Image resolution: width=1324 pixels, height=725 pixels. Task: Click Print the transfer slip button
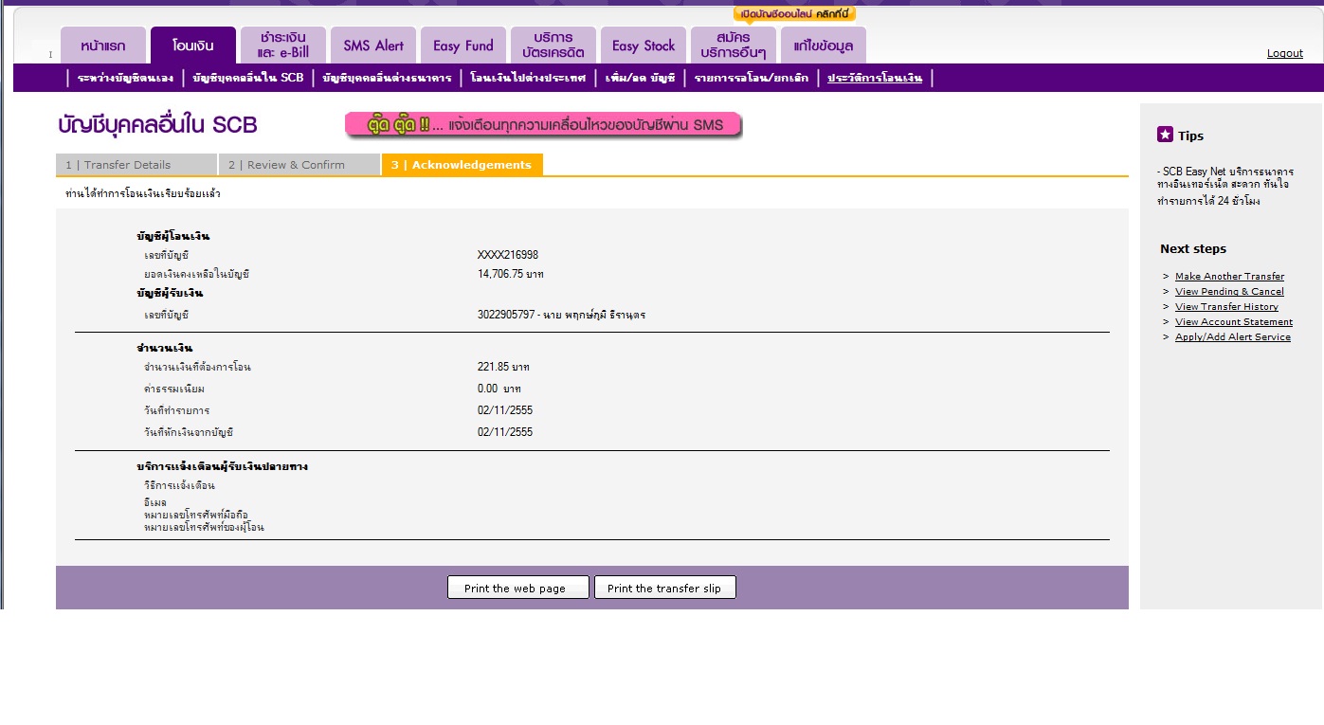(665, 588)
